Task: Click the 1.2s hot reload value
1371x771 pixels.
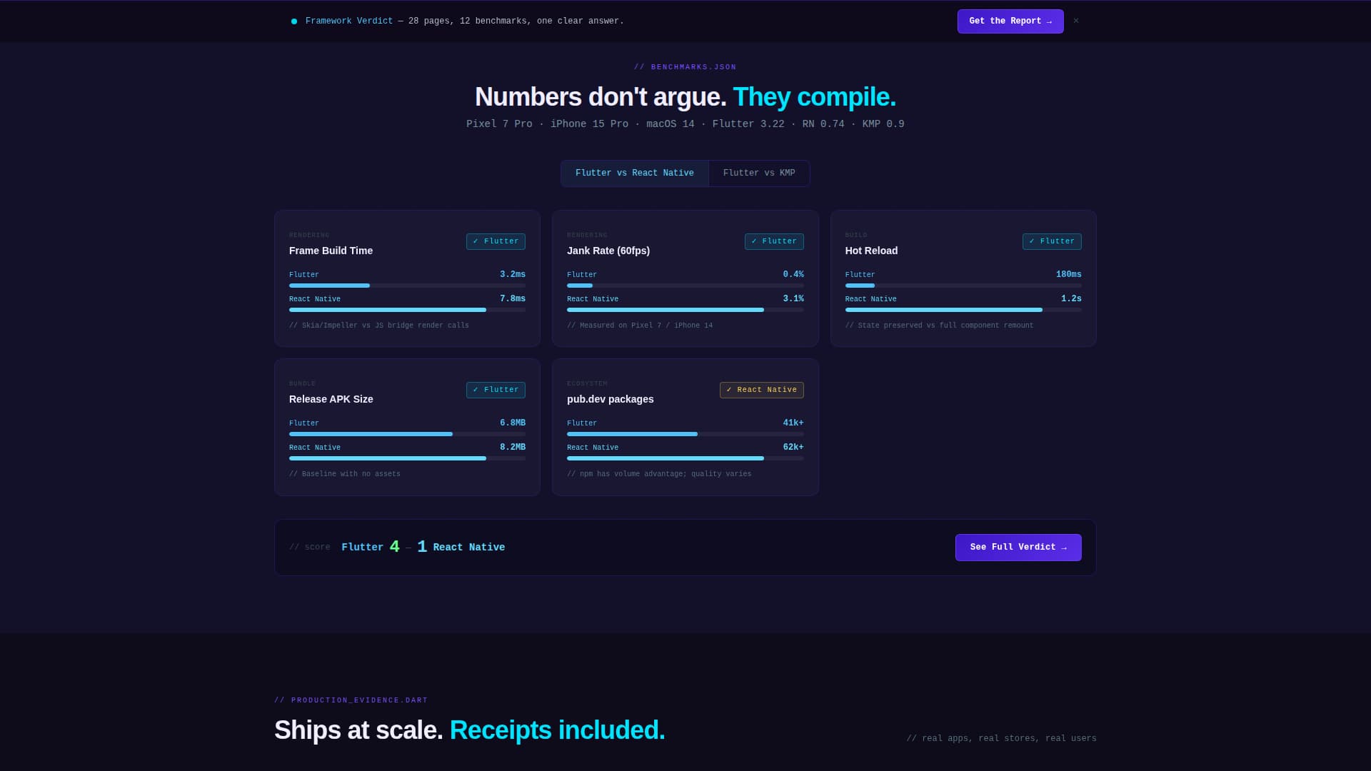Action: click(x=1071, y=299)
